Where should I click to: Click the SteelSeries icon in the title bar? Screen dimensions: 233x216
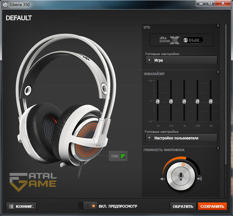pos(5,5)
